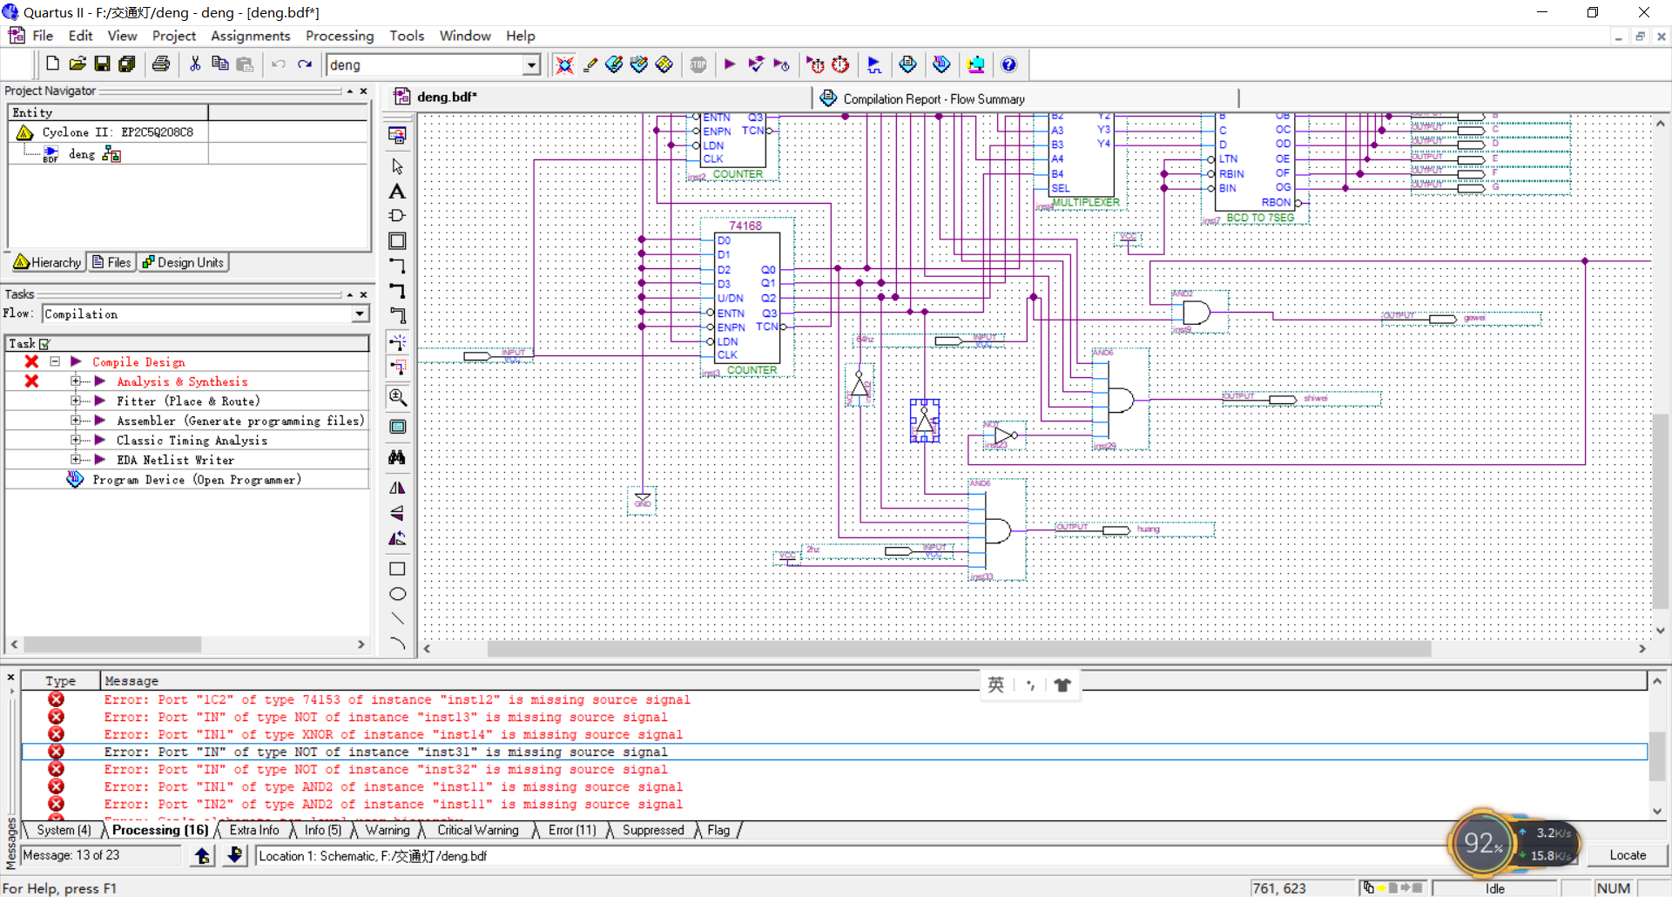The image size is (1672, 897).
Task: Select the Oval drawing tool
Action: point(397,594)
